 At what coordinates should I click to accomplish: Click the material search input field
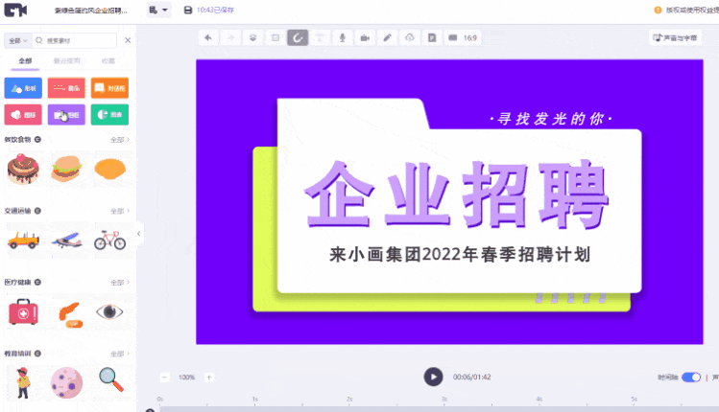75,41
